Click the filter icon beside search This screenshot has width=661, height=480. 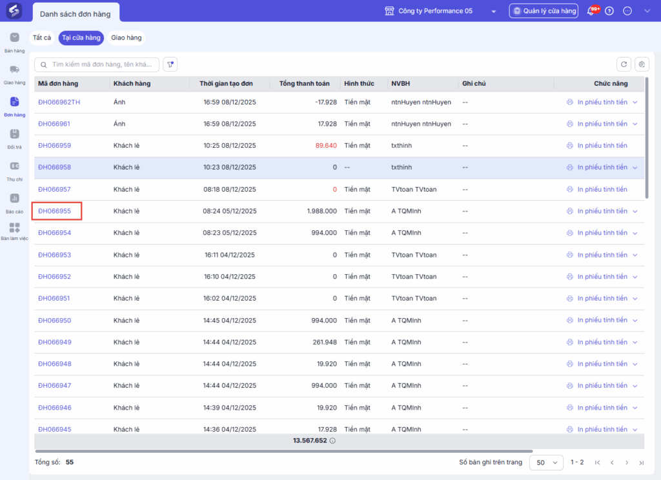(170, 65)
